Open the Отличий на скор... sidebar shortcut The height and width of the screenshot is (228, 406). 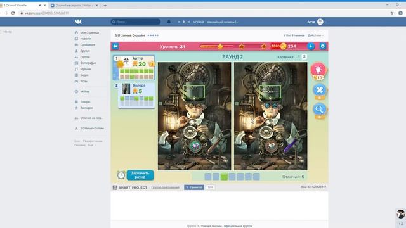click(91, 118)
